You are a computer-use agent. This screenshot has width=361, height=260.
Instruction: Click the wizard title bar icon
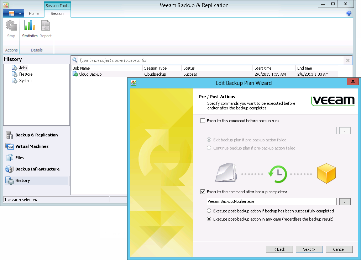134,83
